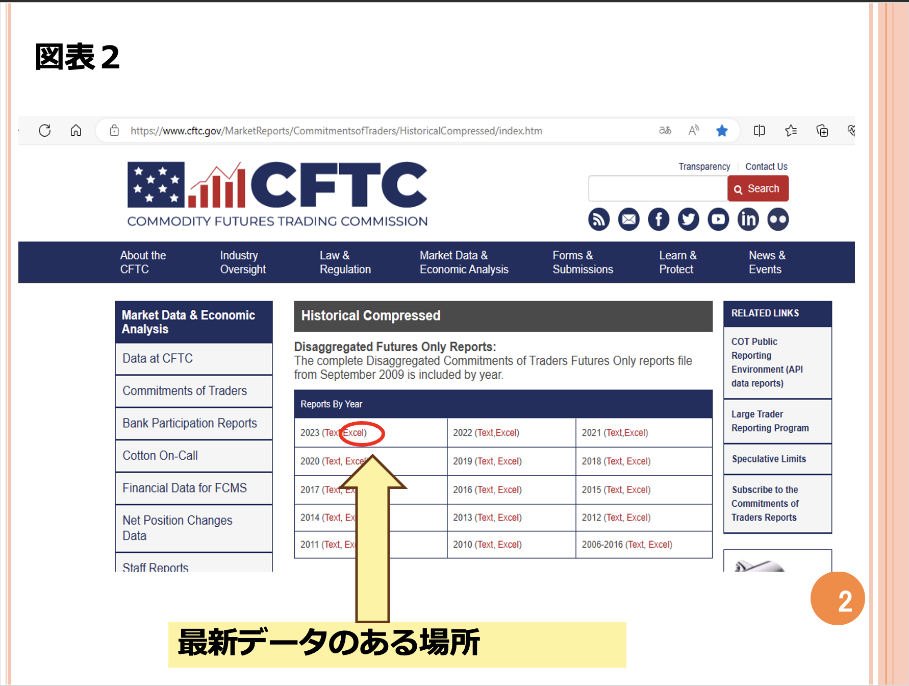The height and width of the screenshot is (686, 909).
Task: Open the News & Events menu
Action: 767,262
